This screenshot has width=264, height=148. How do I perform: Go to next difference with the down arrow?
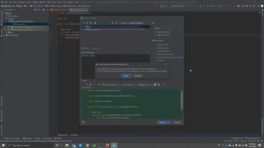pos(87,85)
